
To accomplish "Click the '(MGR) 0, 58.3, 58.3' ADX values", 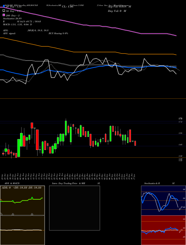I will (x=38, y=30).
